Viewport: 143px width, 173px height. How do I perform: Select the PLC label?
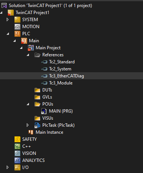point(26,34)
